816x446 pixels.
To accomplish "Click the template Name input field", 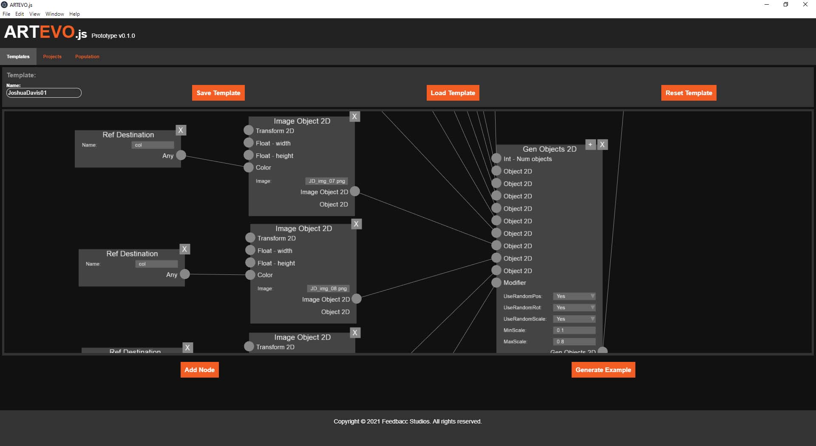I will tap(44, 93).
